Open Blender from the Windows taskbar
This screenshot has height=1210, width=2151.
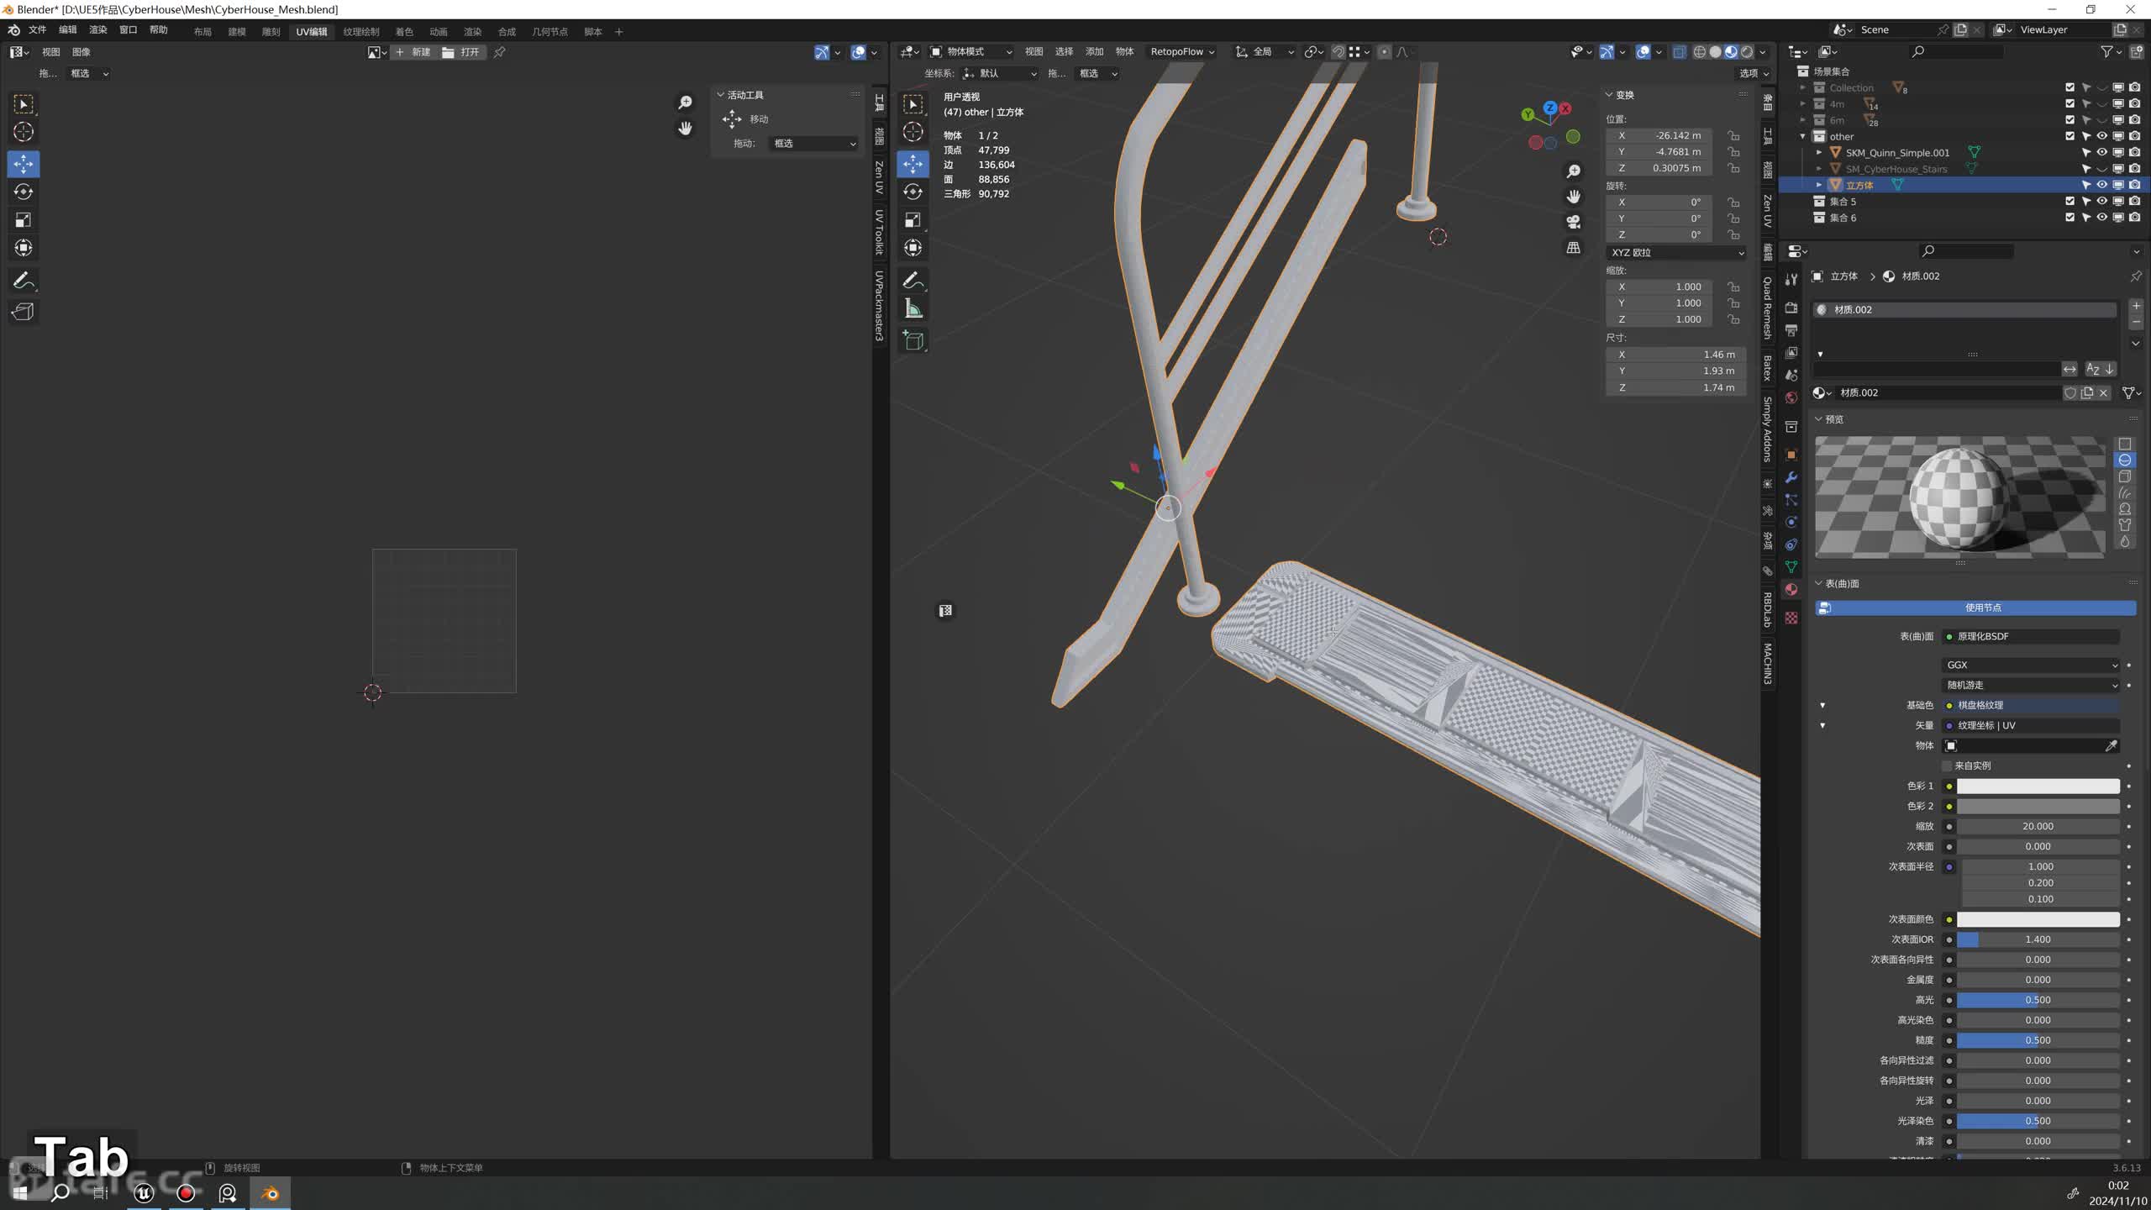tap(270, 1193)
